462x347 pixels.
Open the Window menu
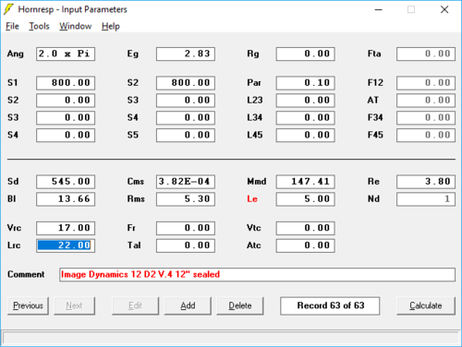pos(76,27)
